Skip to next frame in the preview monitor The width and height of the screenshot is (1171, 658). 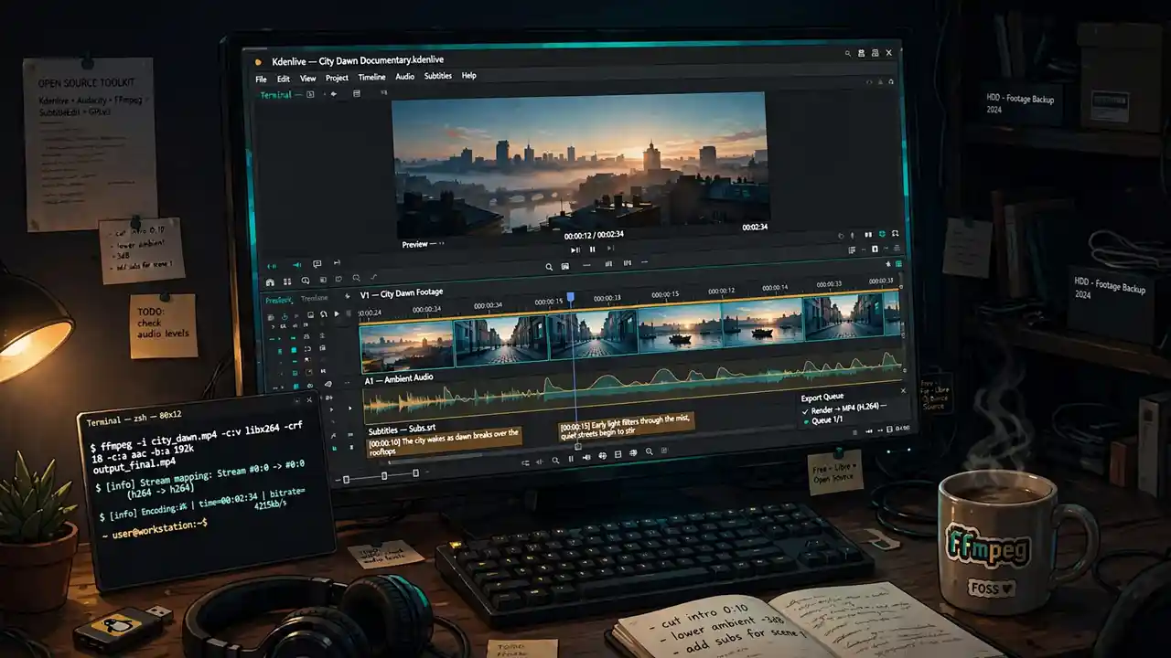pos(610,249)
